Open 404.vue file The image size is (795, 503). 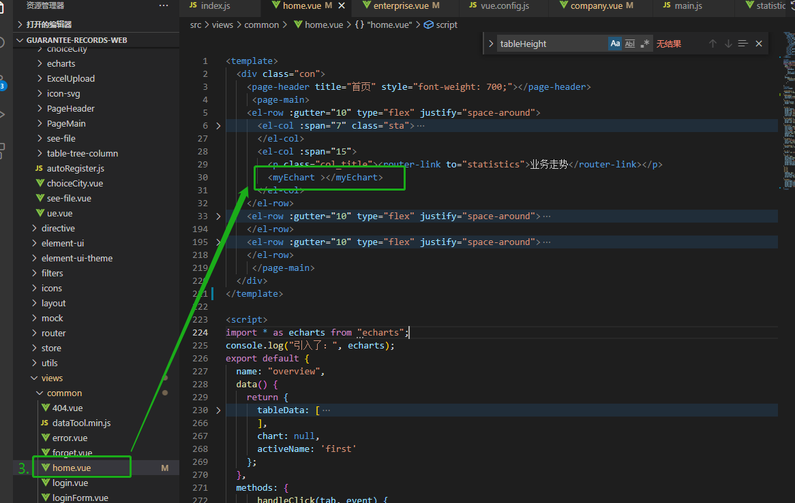(x=67, y=408)
